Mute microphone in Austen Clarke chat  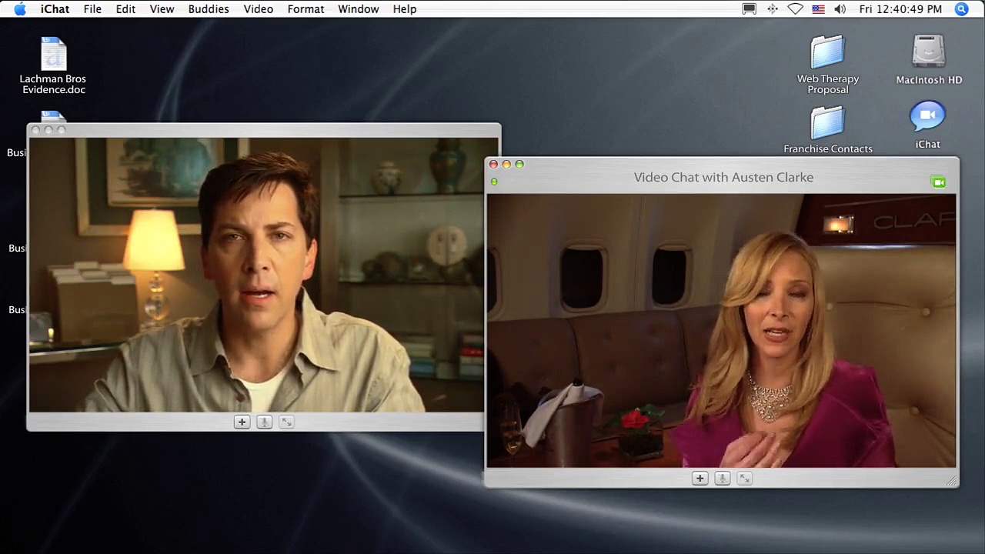[722, 479]
